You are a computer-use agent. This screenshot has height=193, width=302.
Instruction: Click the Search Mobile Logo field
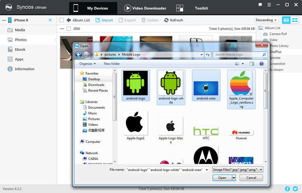238,54
